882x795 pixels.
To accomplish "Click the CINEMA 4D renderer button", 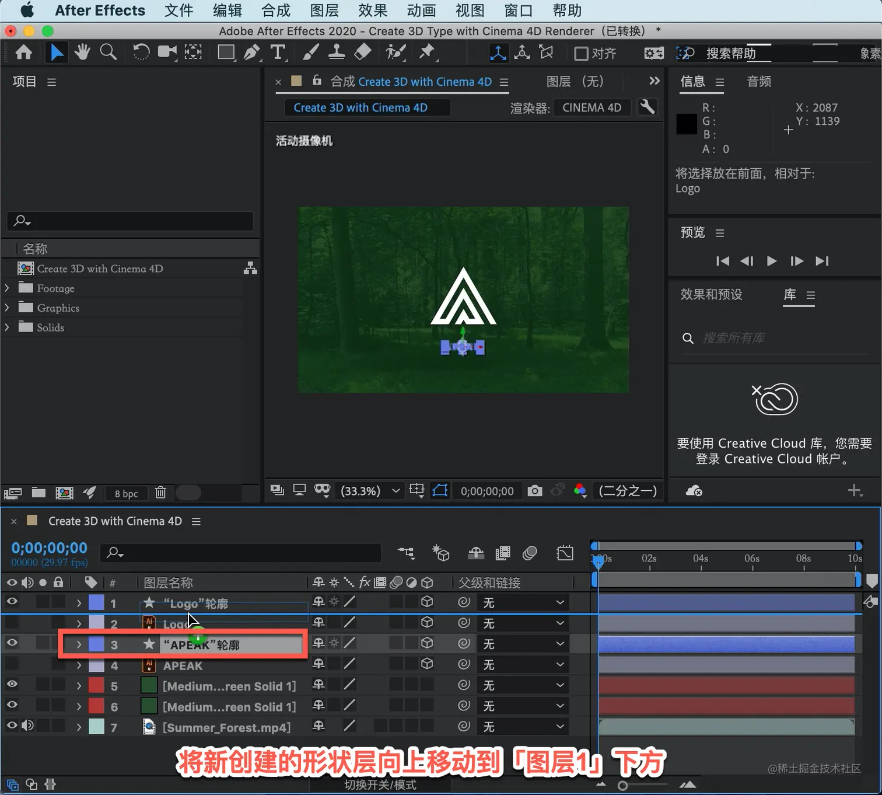I will (591, 107).
